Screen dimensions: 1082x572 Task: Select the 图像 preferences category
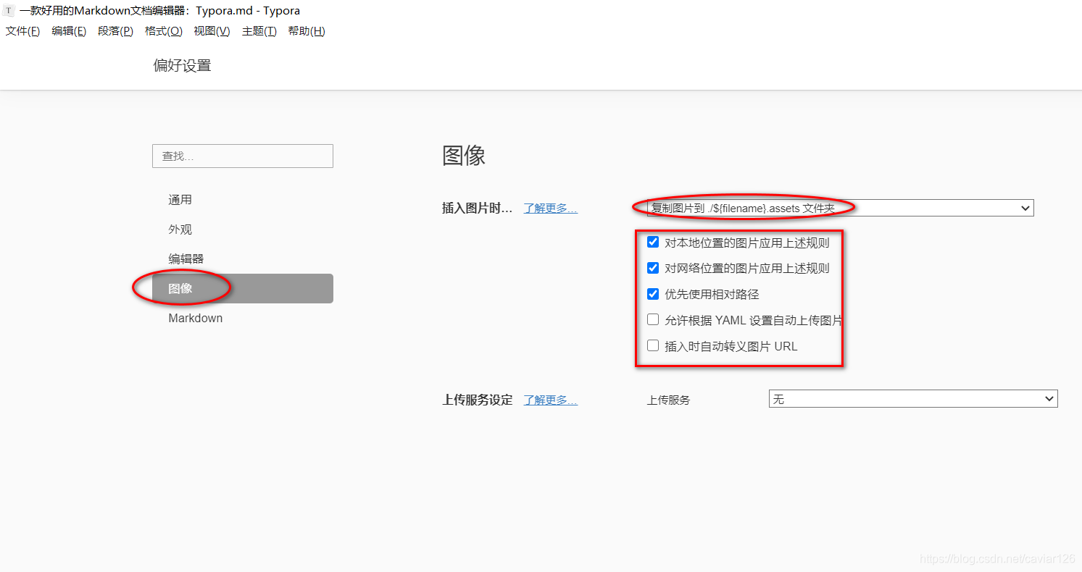click(243, 288)
